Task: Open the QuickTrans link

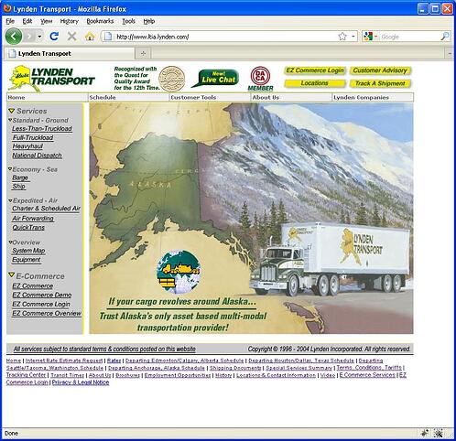Action: point(28,228)
